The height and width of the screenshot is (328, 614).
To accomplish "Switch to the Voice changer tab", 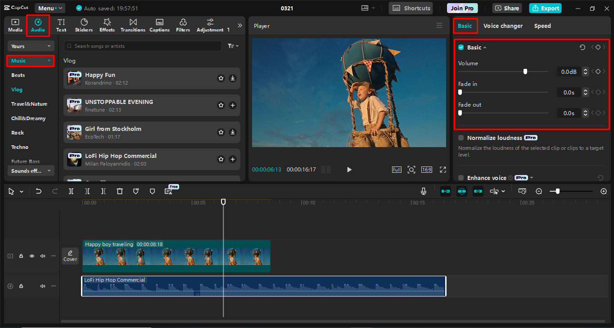I will point(503,26).
